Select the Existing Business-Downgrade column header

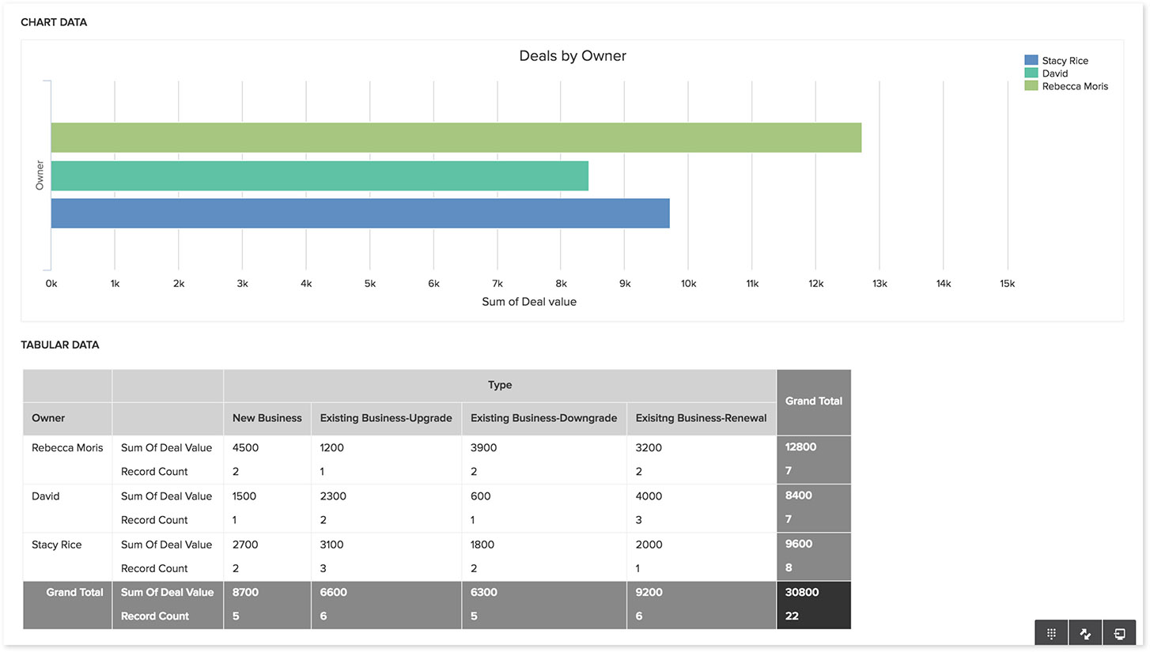pos(544,418)
